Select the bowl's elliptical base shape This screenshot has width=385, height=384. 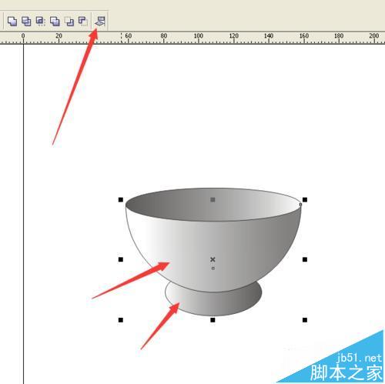click(213, 304)
